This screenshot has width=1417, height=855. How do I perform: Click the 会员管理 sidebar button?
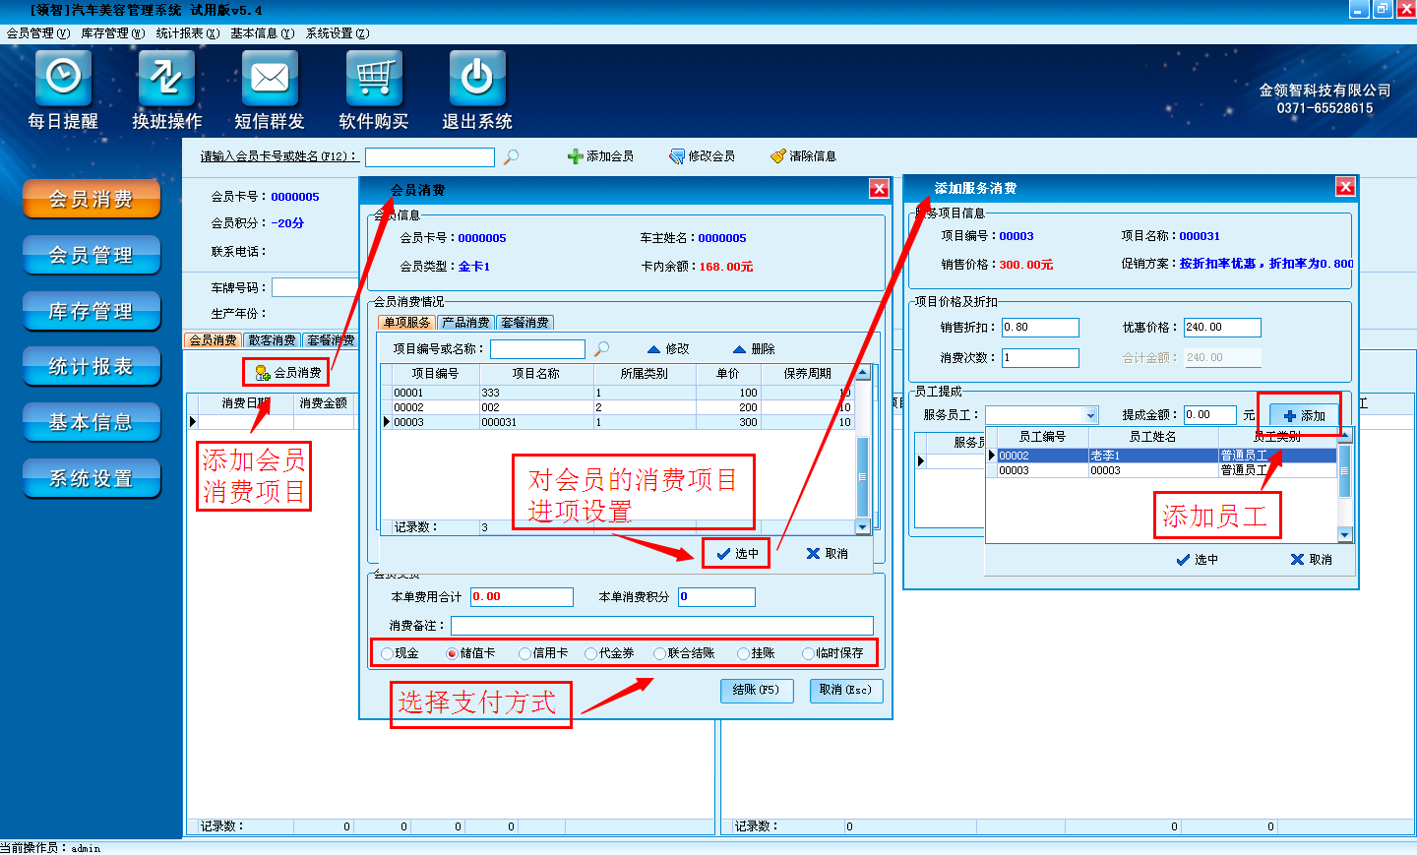(92, 256)
